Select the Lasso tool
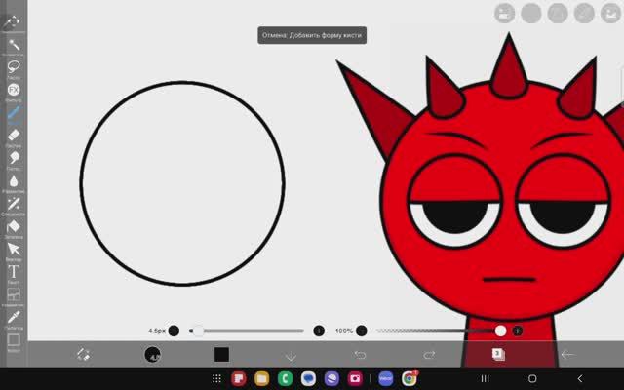The image size is (624, 390). click(x=14, y=67)
